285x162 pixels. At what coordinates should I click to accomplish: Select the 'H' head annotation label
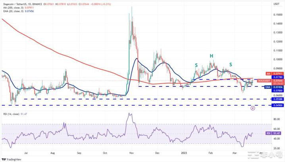coord(212,56)
